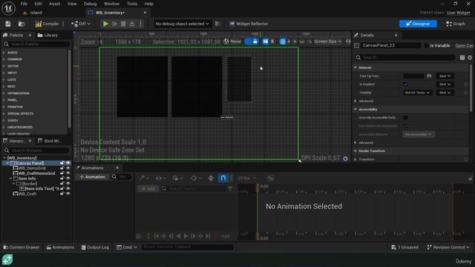Click the Eject icon in toolbar

pyautogui.click(x=132, y=24)
